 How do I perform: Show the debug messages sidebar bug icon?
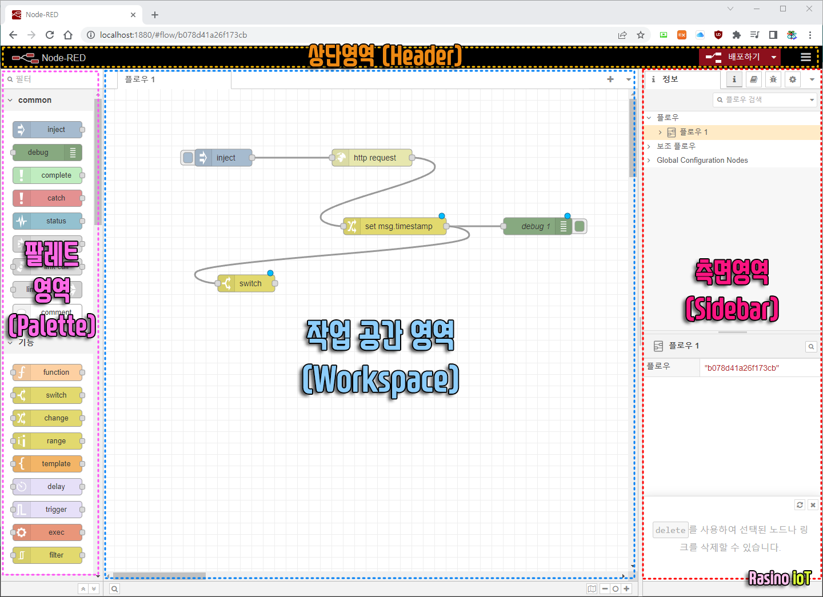point(773,79)
